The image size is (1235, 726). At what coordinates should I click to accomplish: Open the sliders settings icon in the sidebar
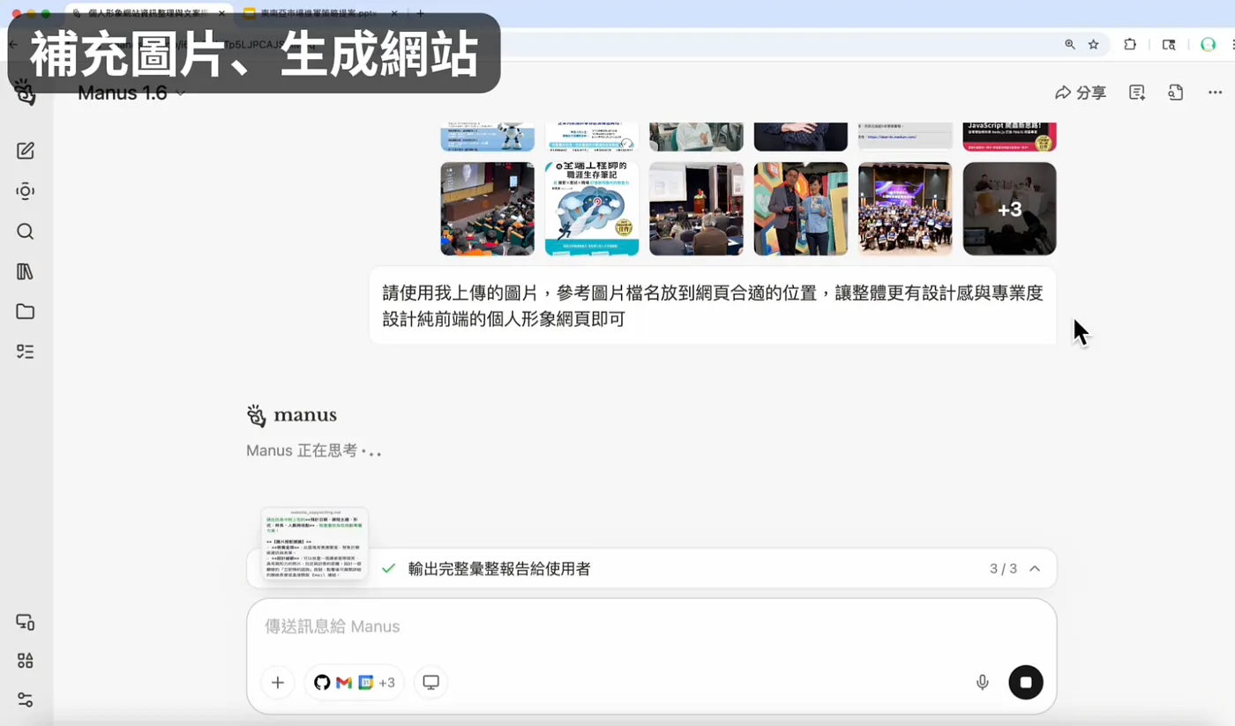pyautogui.click(x=26, y=700)
